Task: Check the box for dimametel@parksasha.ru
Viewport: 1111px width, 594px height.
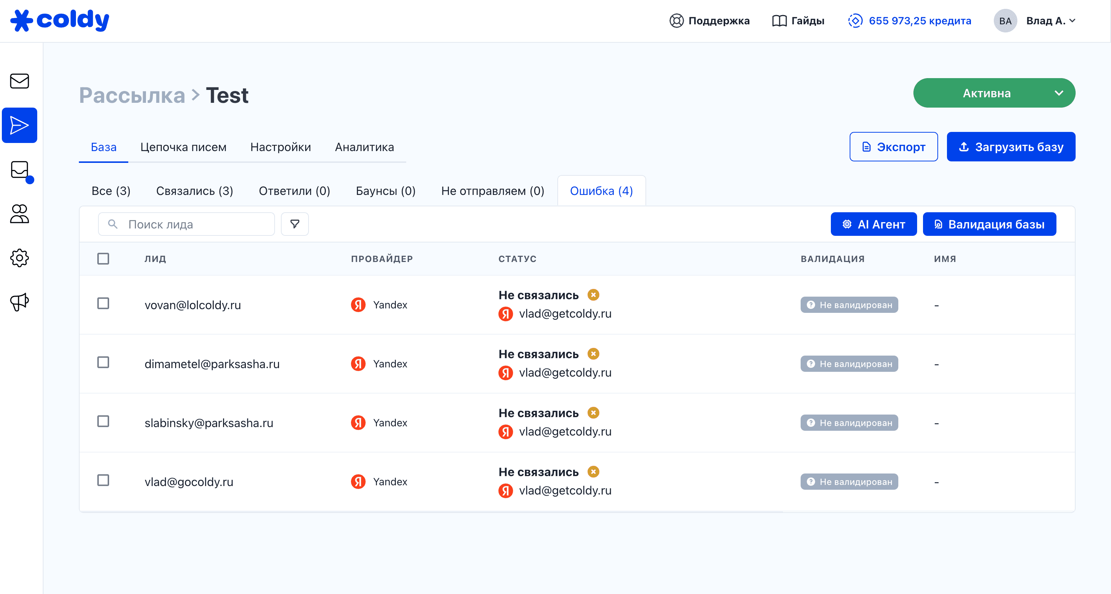Action: (103, 363)
